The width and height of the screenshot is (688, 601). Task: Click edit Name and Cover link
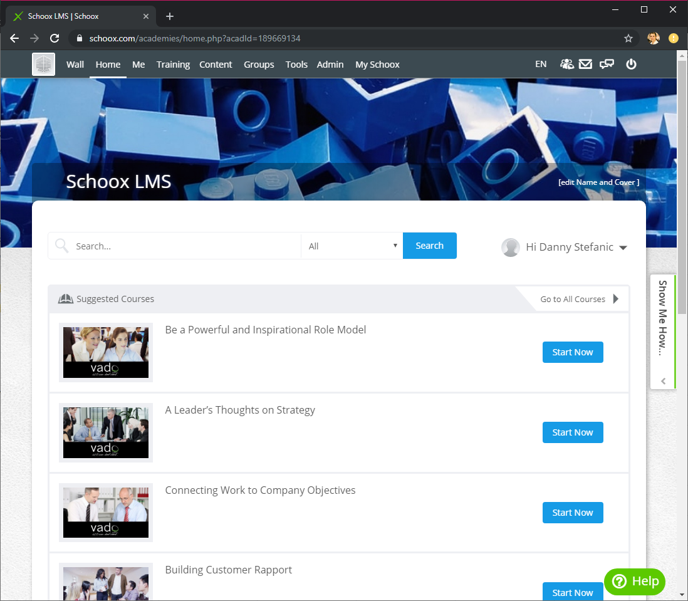598,182
